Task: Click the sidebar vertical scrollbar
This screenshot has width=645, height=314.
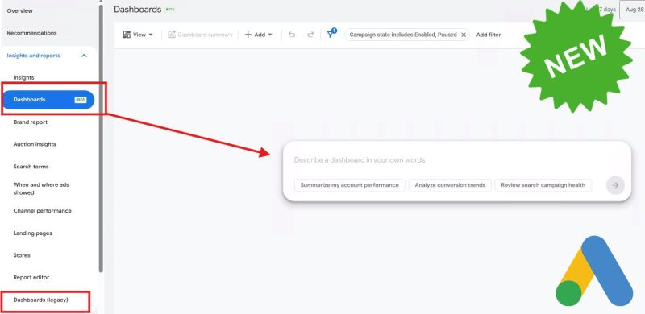Action: tap(101, 138)
